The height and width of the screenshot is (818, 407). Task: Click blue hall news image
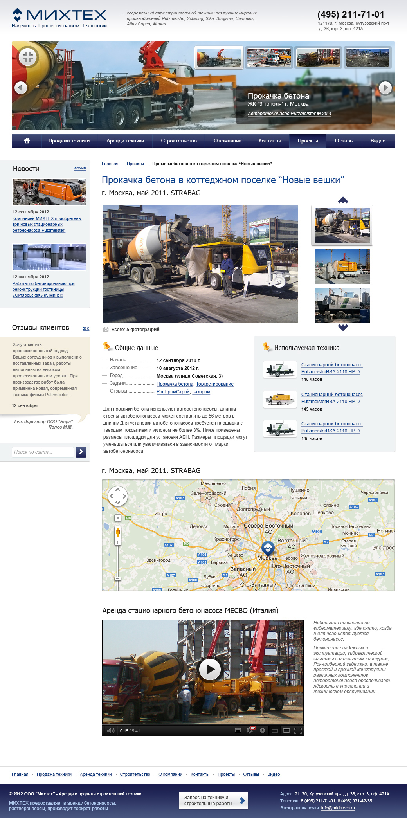(x=49, y=257)
